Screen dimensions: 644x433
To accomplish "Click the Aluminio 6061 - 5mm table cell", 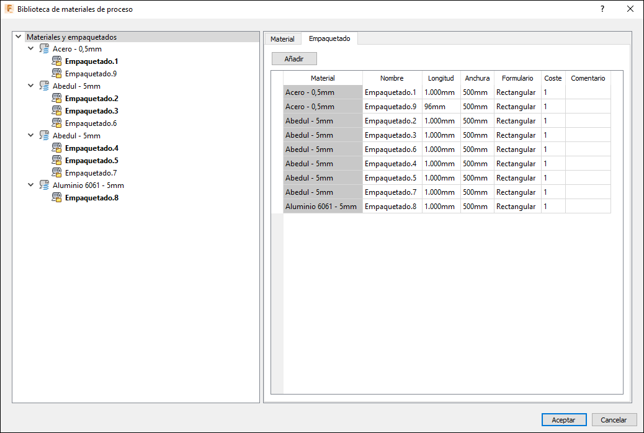I will (323, 206).
